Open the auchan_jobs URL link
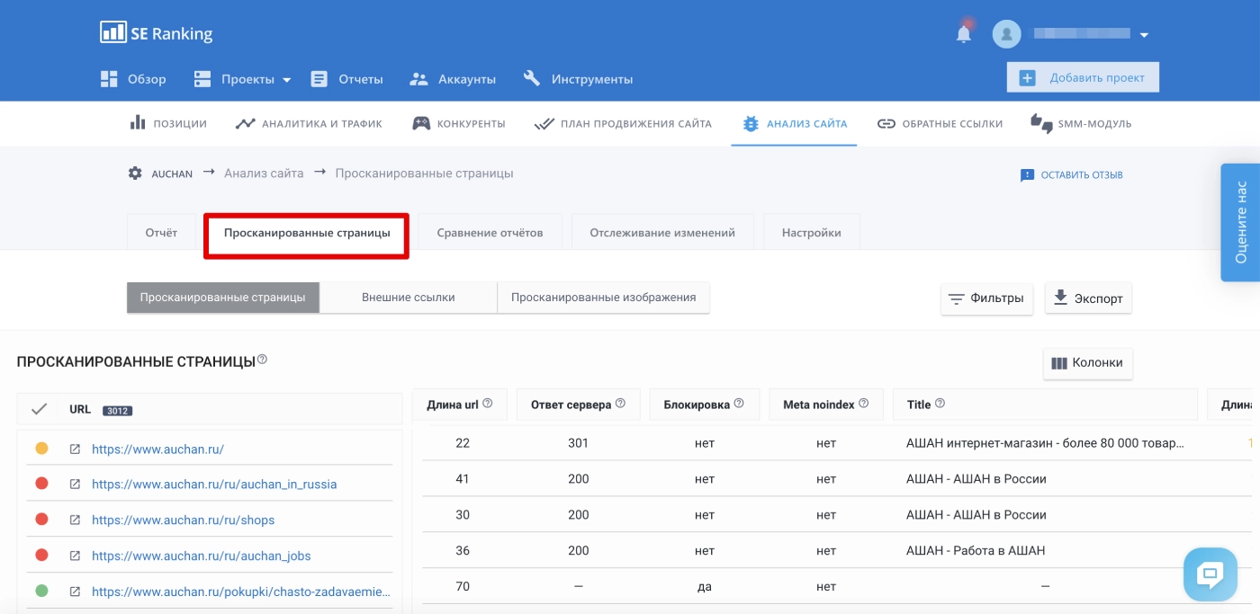The image size is (1260, 614). point(202,556)
